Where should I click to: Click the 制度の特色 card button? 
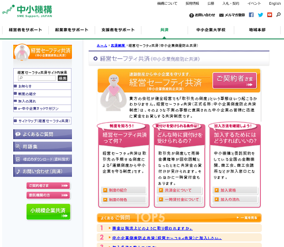pyautogui.click(x=124, y=200)
